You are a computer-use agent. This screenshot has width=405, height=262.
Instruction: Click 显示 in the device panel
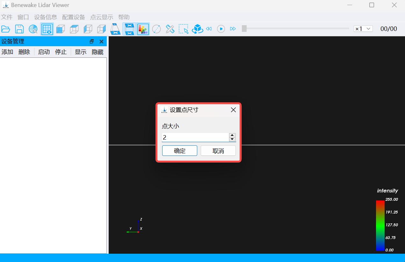81,52
